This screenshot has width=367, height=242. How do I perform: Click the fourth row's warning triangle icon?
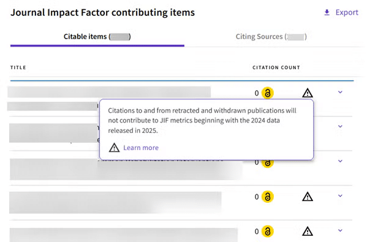pyautogui.click(x=308, y=197)
